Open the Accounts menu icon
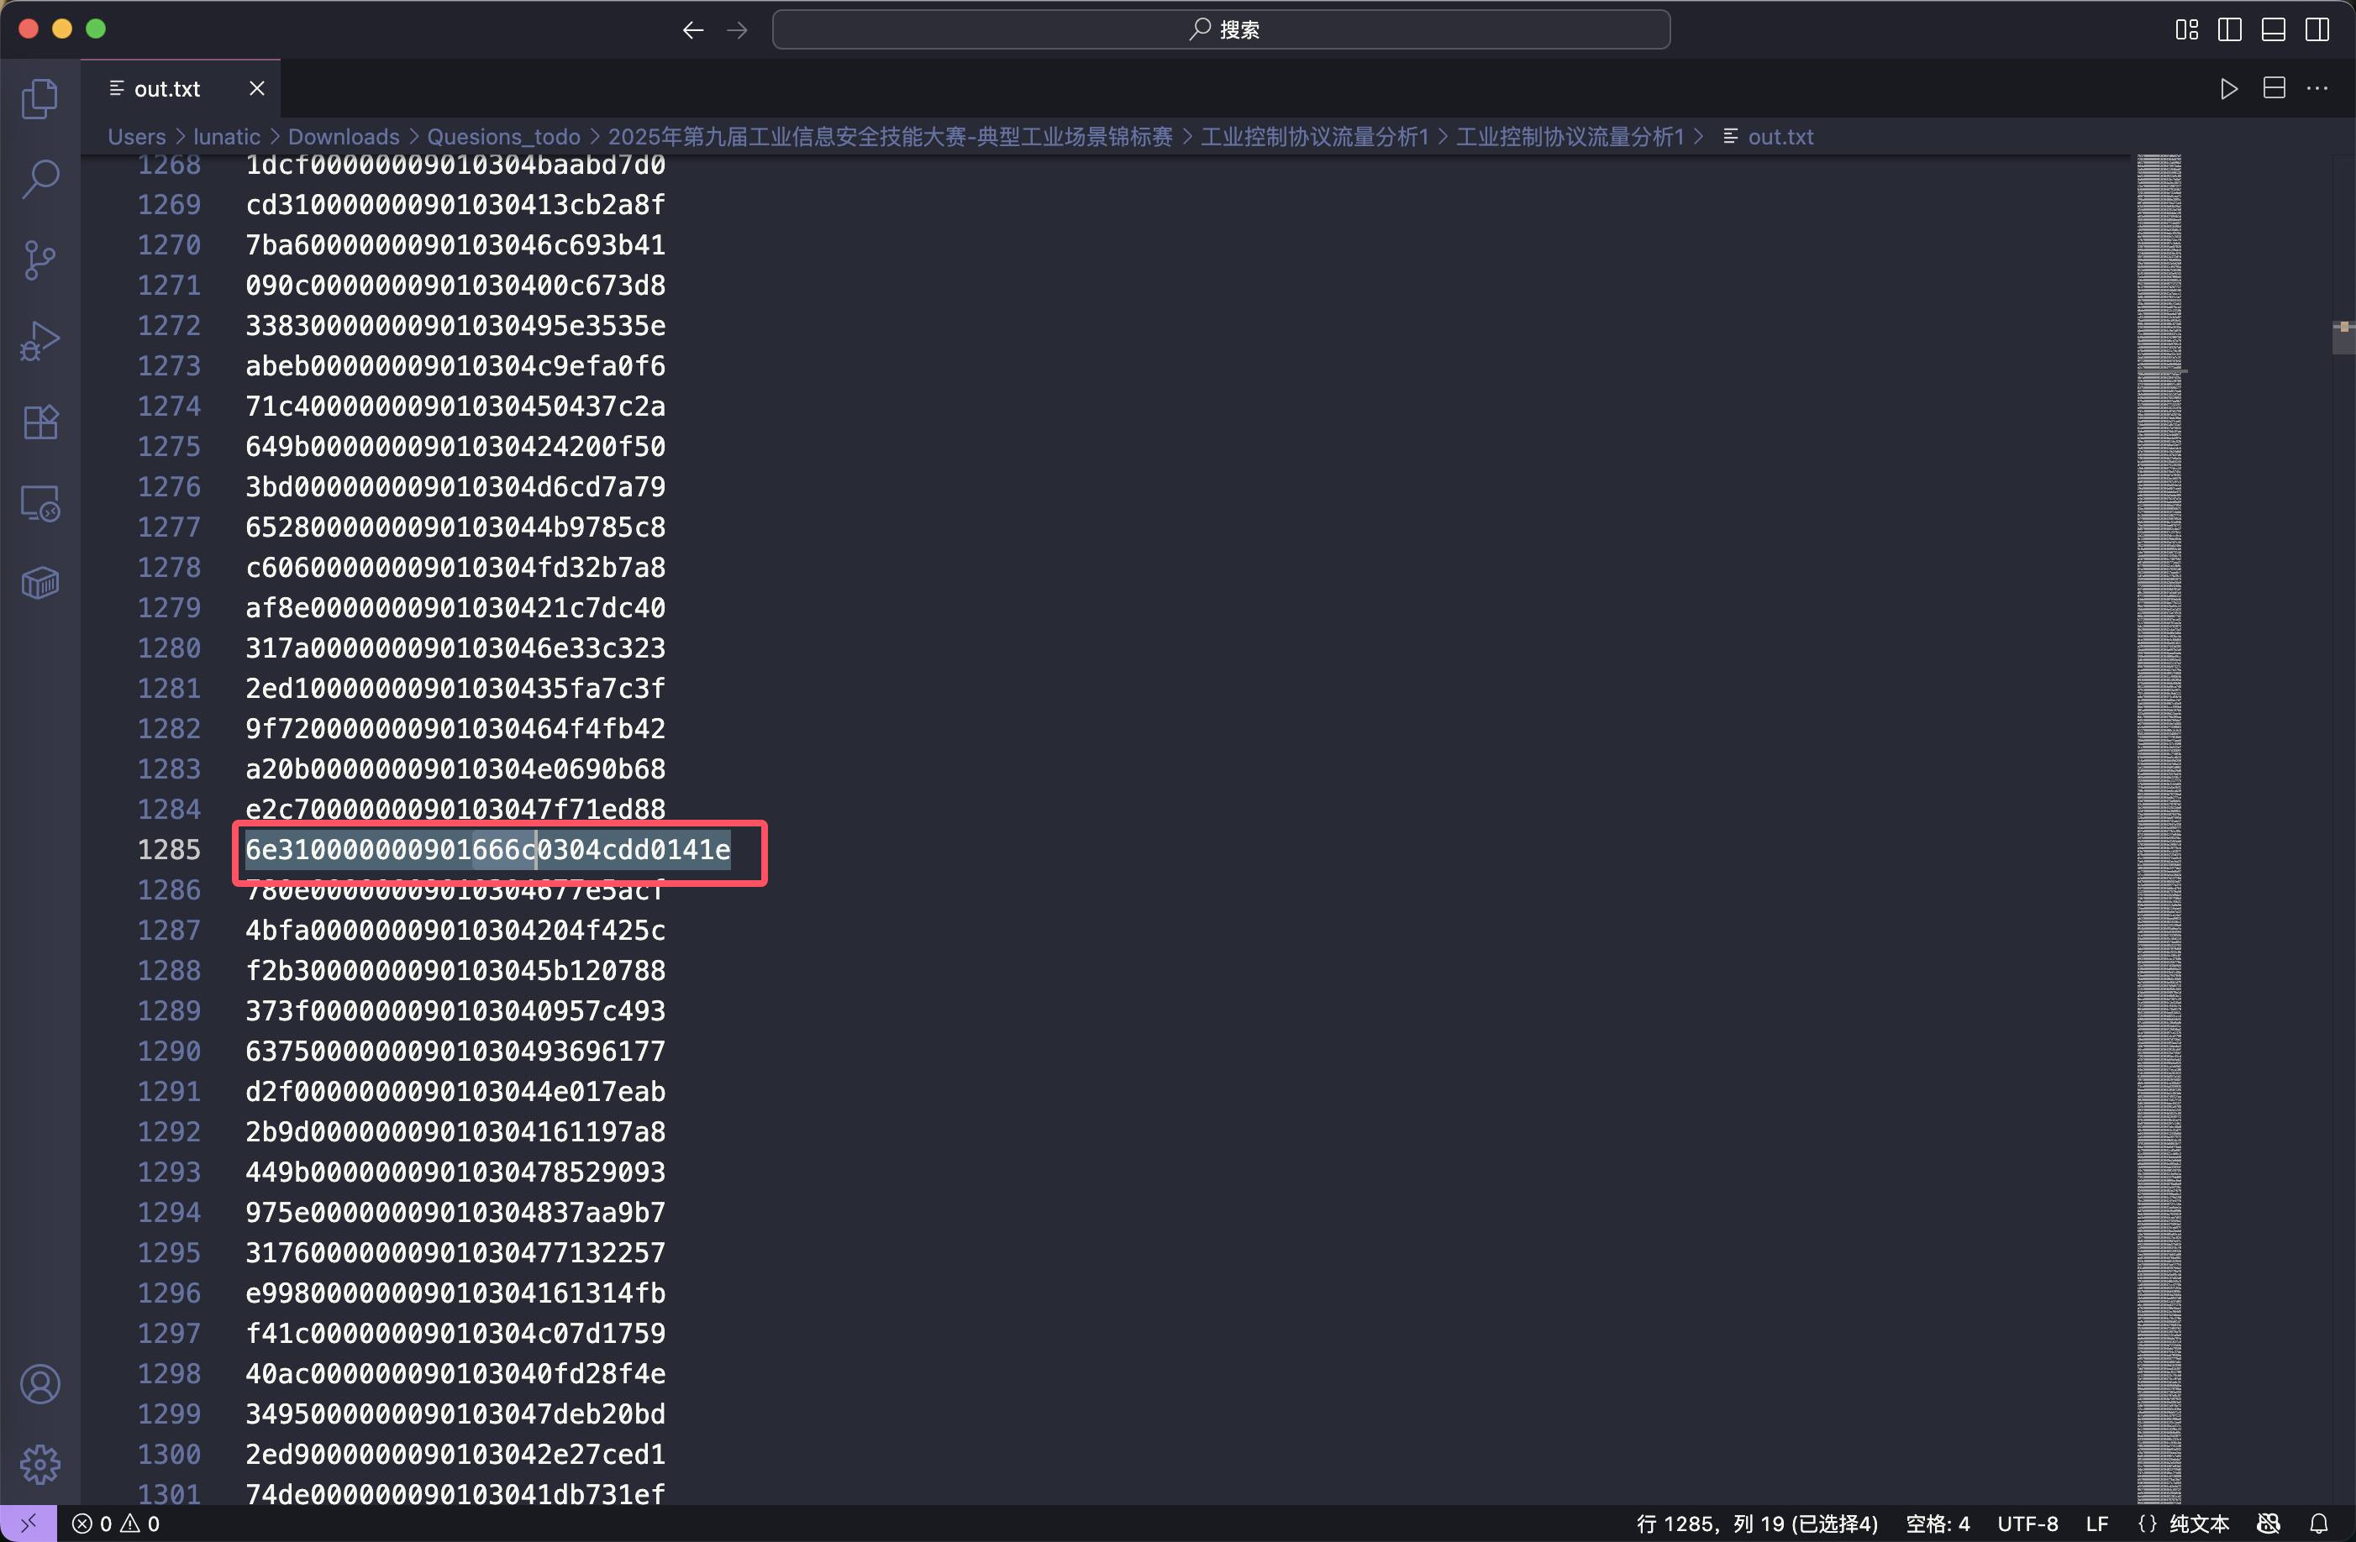 (x=40, y=1383)
